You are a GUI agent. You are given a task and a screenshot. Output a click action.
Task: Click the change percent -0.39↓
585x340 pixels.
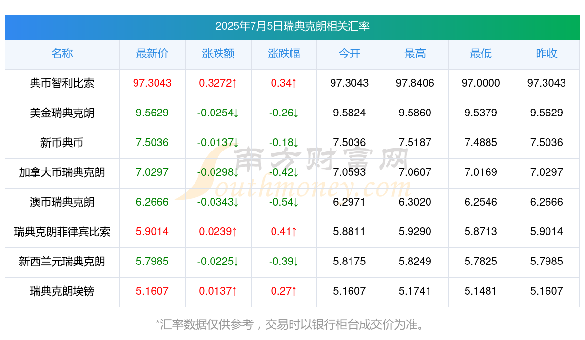point(284,262)
